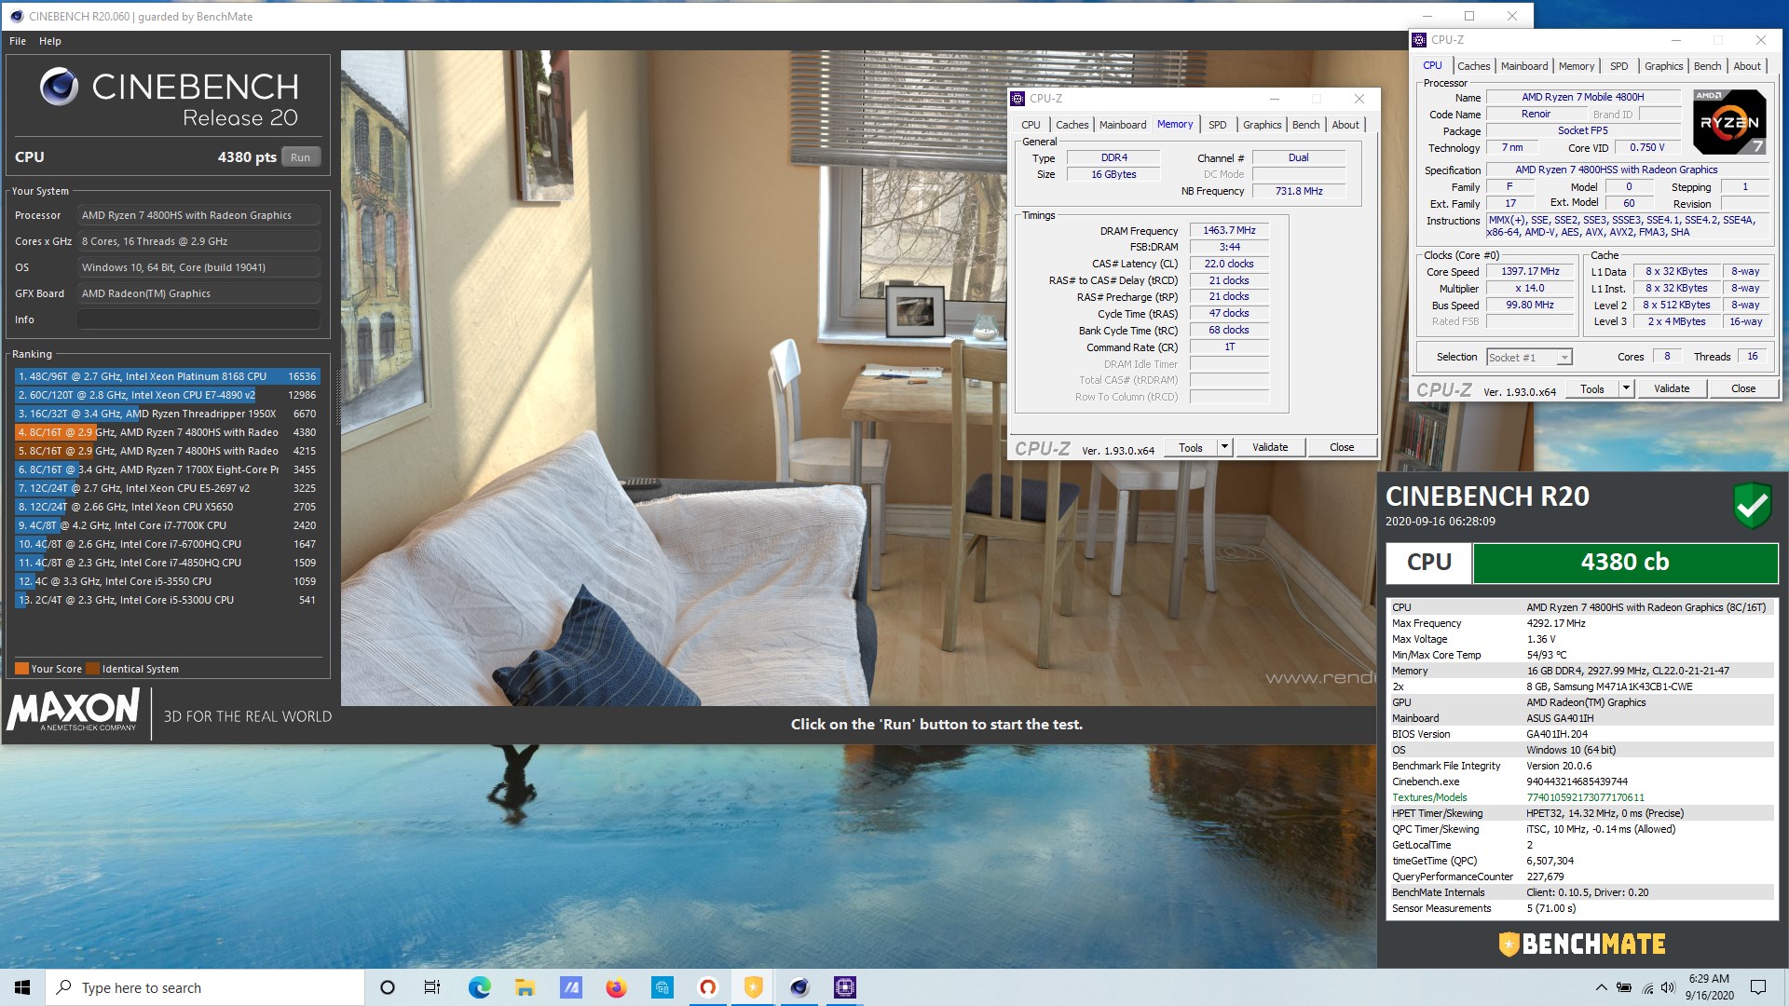Click the MAXON company logo
This screenshot has width=1789, height=1006.
pyautogui.click(x=74, y=711)
